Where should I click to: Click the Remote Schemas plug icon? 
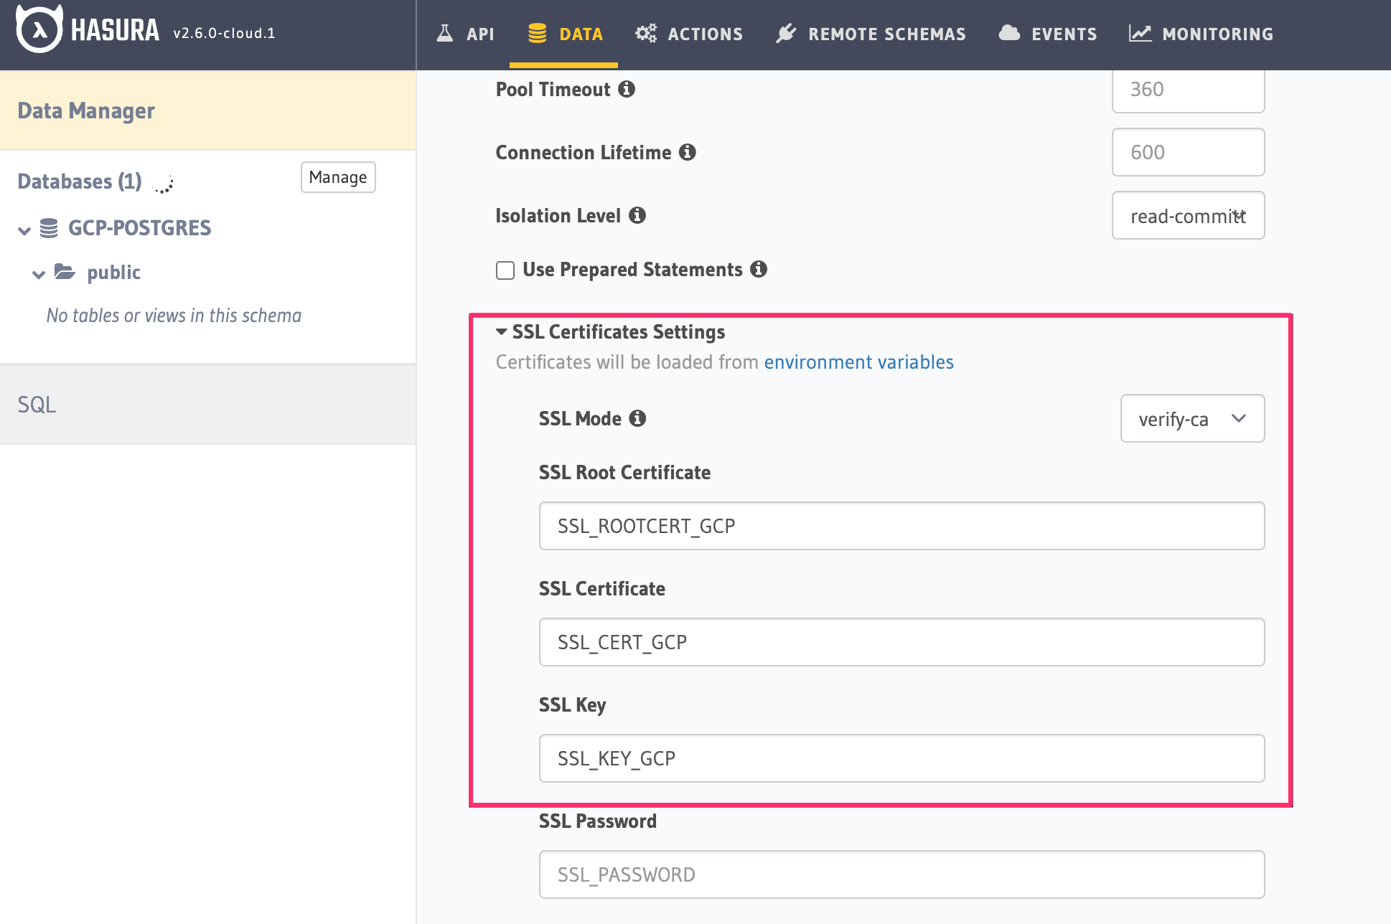pyautogui.click(x=787, y=33)
